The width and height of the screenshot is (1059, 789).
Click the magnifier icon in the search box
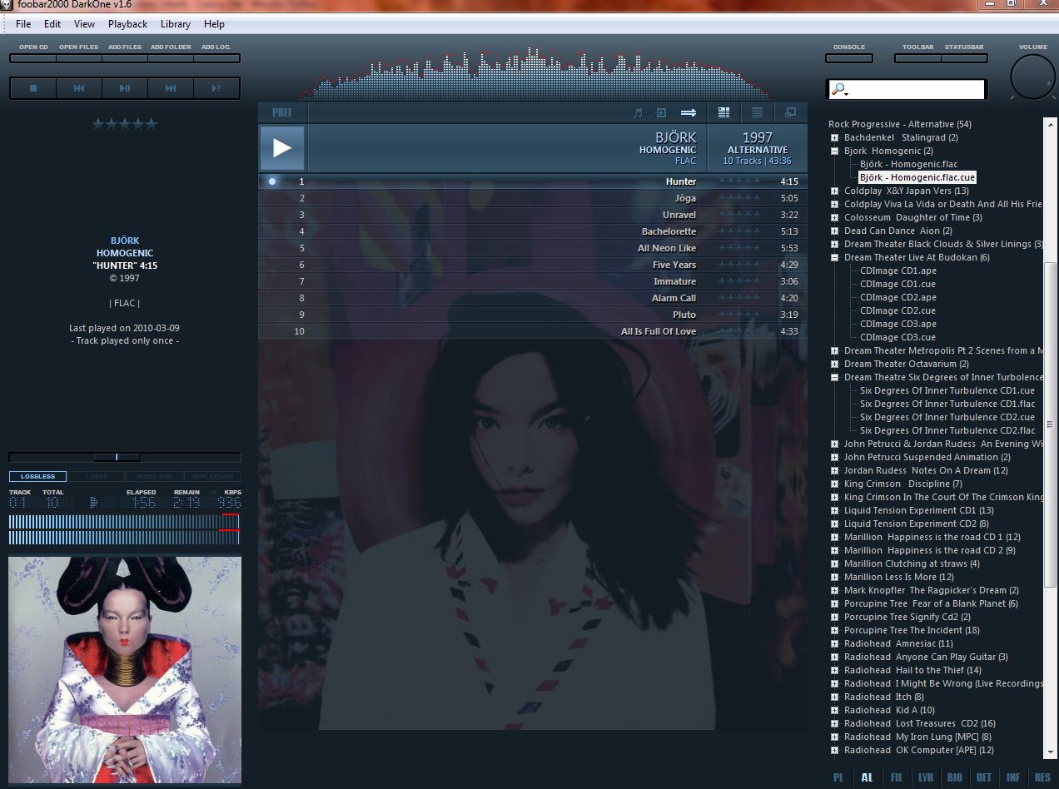click(x=838, y=90)
